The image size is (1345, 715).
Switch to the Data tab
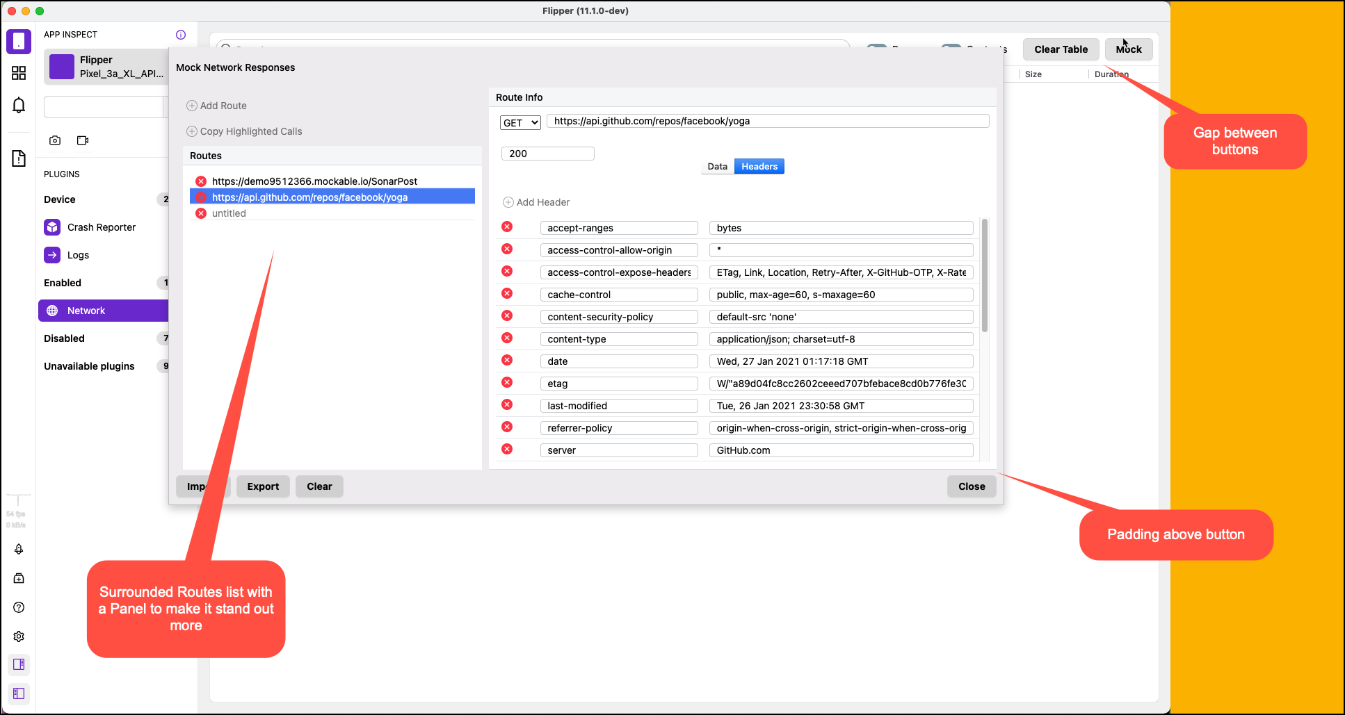(x=717, y=167)
